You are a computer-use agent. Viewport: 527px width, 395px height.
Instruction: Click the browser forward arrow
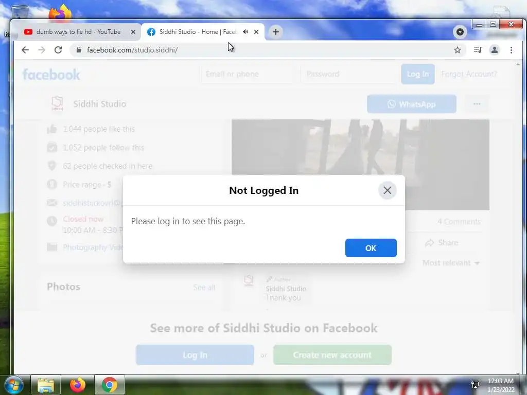pos(41,50)
